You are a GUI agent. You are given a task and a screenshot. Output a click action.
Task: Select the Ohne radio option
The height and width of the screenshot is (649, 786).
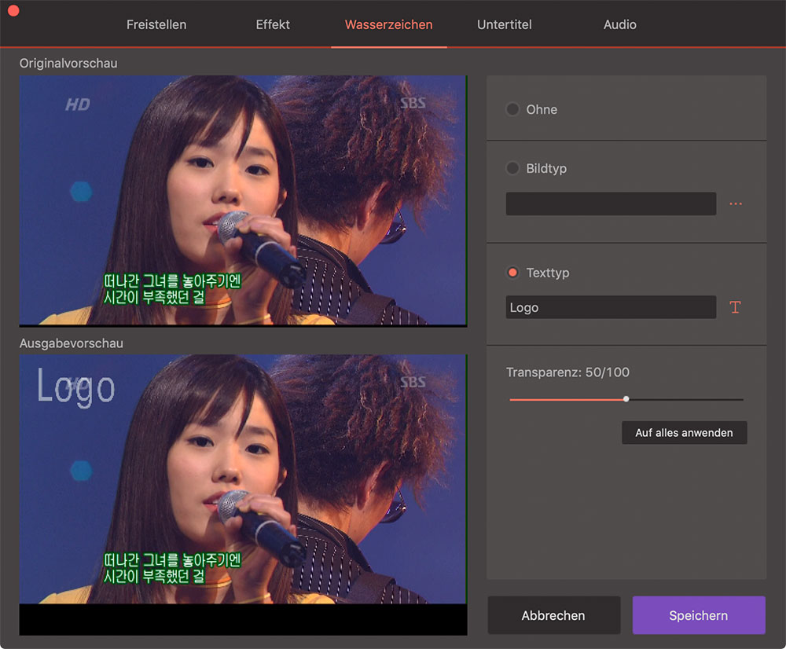(x=512, y=109)
